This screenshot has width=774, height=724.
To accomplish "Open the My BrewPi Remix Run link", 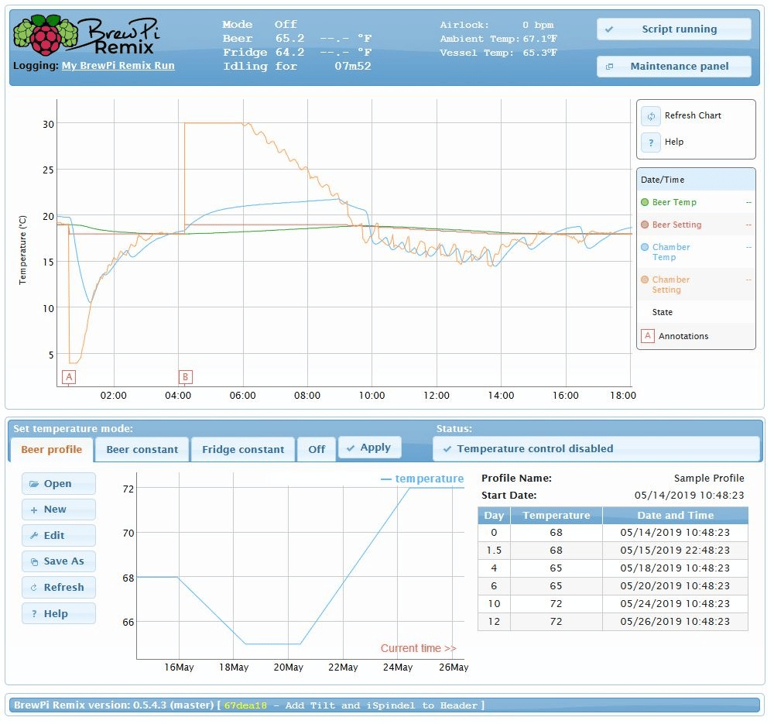I will [x=118, y=66].
